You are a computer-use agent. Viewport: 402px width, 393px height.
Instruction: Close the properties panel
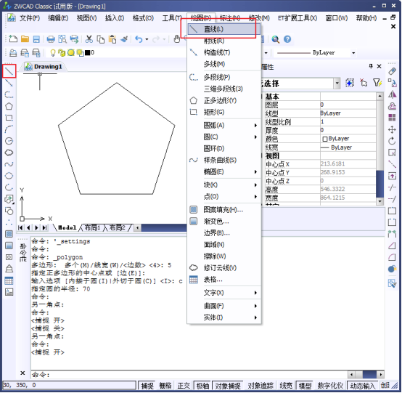380,67
